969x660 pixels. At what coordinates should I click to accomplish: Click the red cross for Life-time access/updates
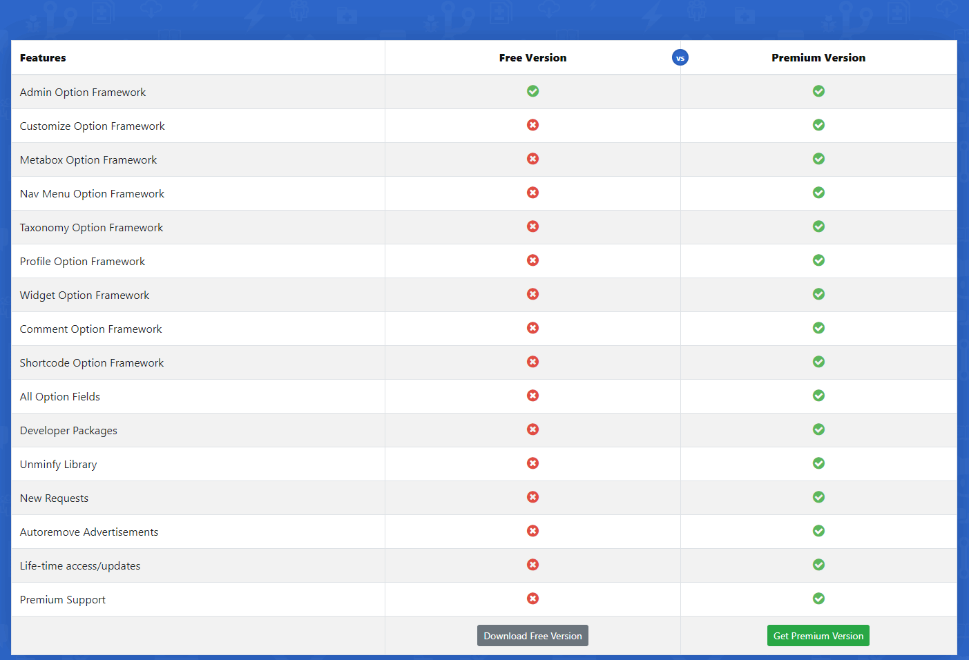pos(533,565)
